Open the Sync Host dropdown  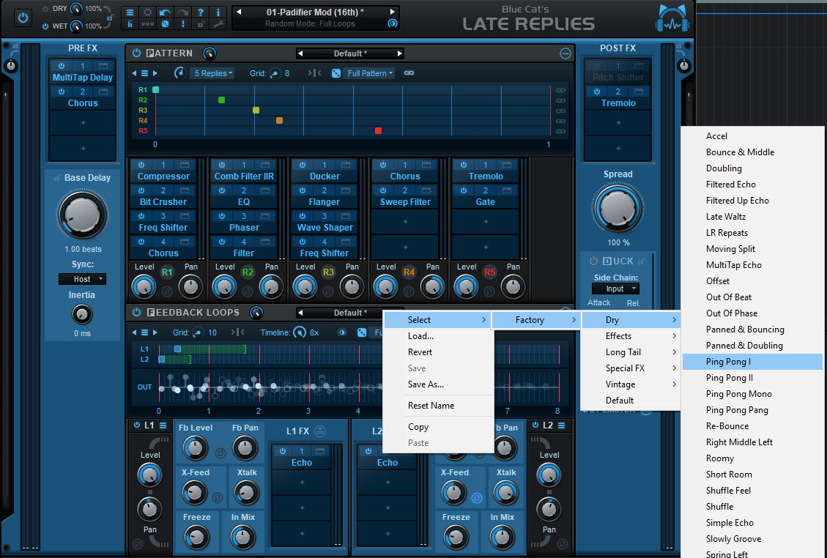[x=82, y=279]
